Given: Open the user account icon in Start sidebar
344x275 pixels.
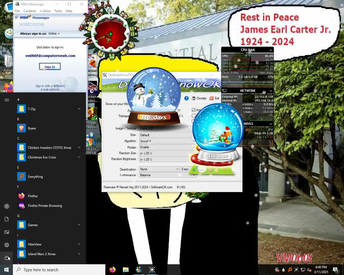Looking at the screenshot, I should point(7,206).
